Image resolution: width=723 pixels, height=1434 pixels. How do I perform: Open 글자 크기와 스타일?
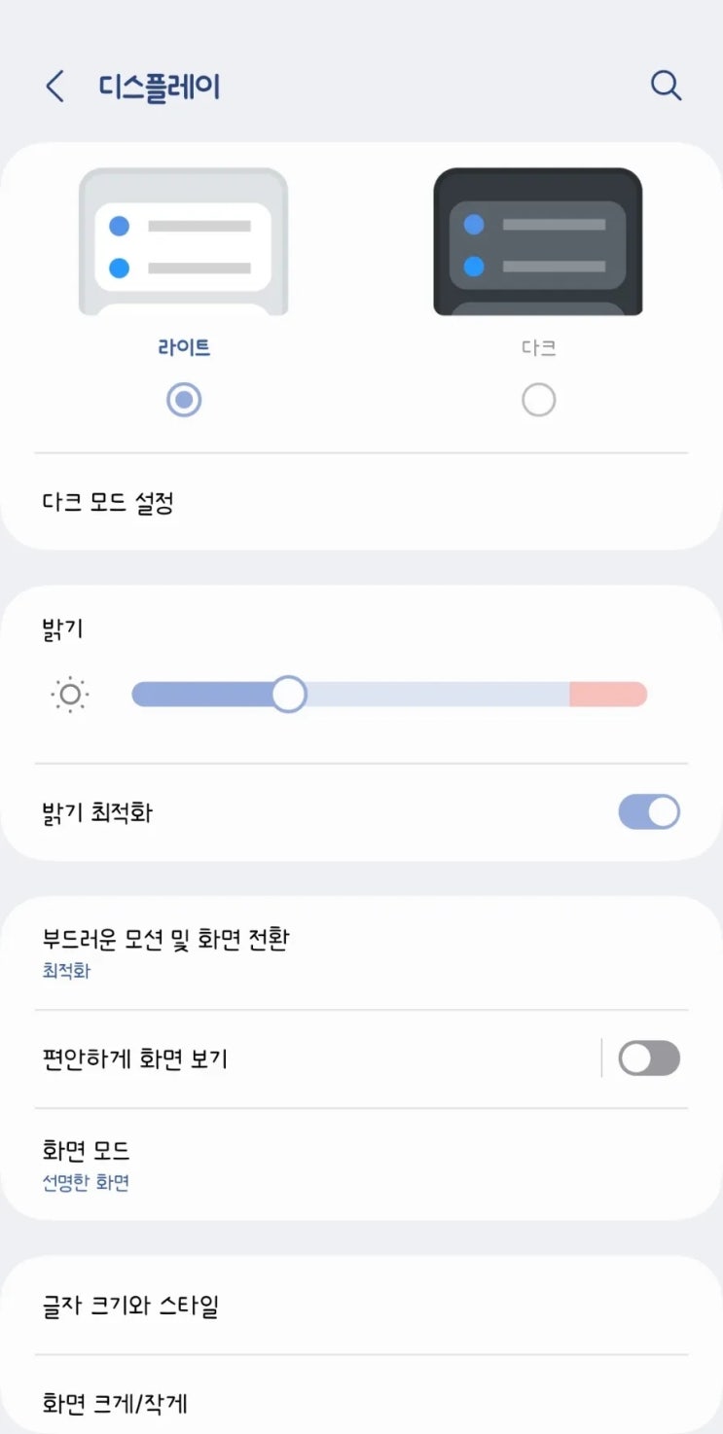click(130, 1306)
